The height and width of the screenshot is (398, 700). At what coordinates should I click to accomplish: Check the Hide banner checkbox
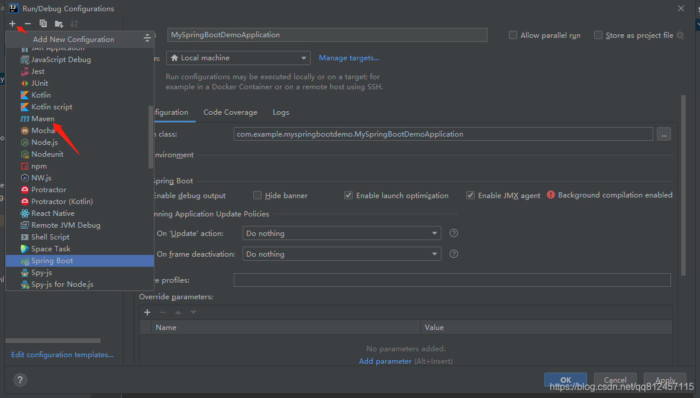pyautogui.click(x=257, y=195)
